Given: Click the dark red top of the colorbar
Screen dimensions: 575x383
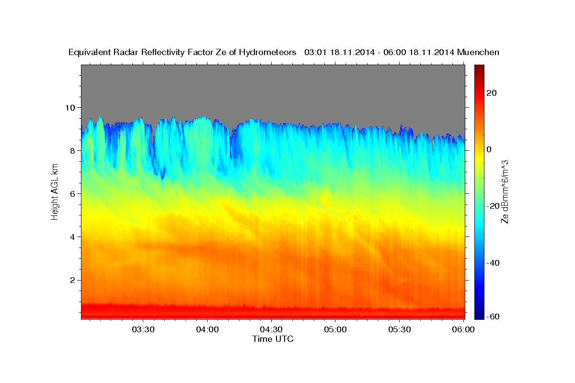Looking at the screenshot, I should pyautogui.click(x=479, y=68).
